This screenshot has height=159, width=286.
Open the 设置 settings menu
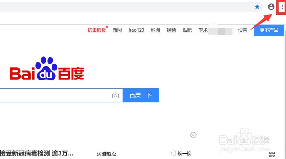click(x=243, y=30)
